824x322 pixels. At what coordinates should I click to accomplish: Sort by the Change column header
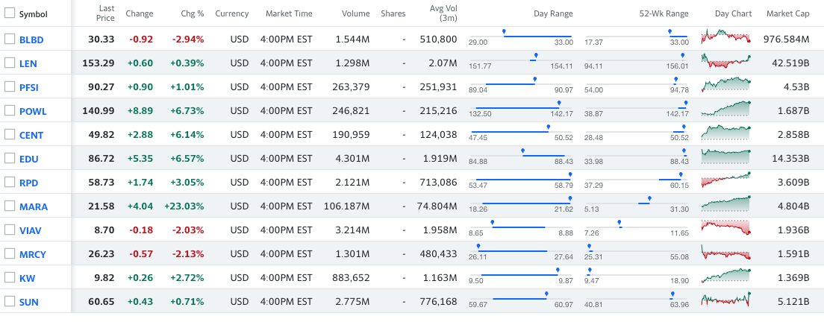tap(140, 13)
